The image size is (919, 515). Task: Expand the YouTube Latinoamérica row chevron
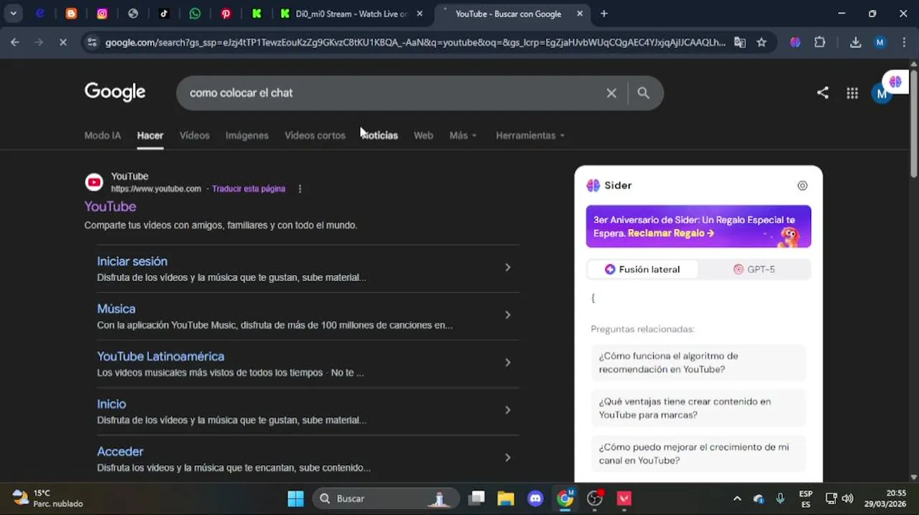pyautogui.click(x=508, y=363)
